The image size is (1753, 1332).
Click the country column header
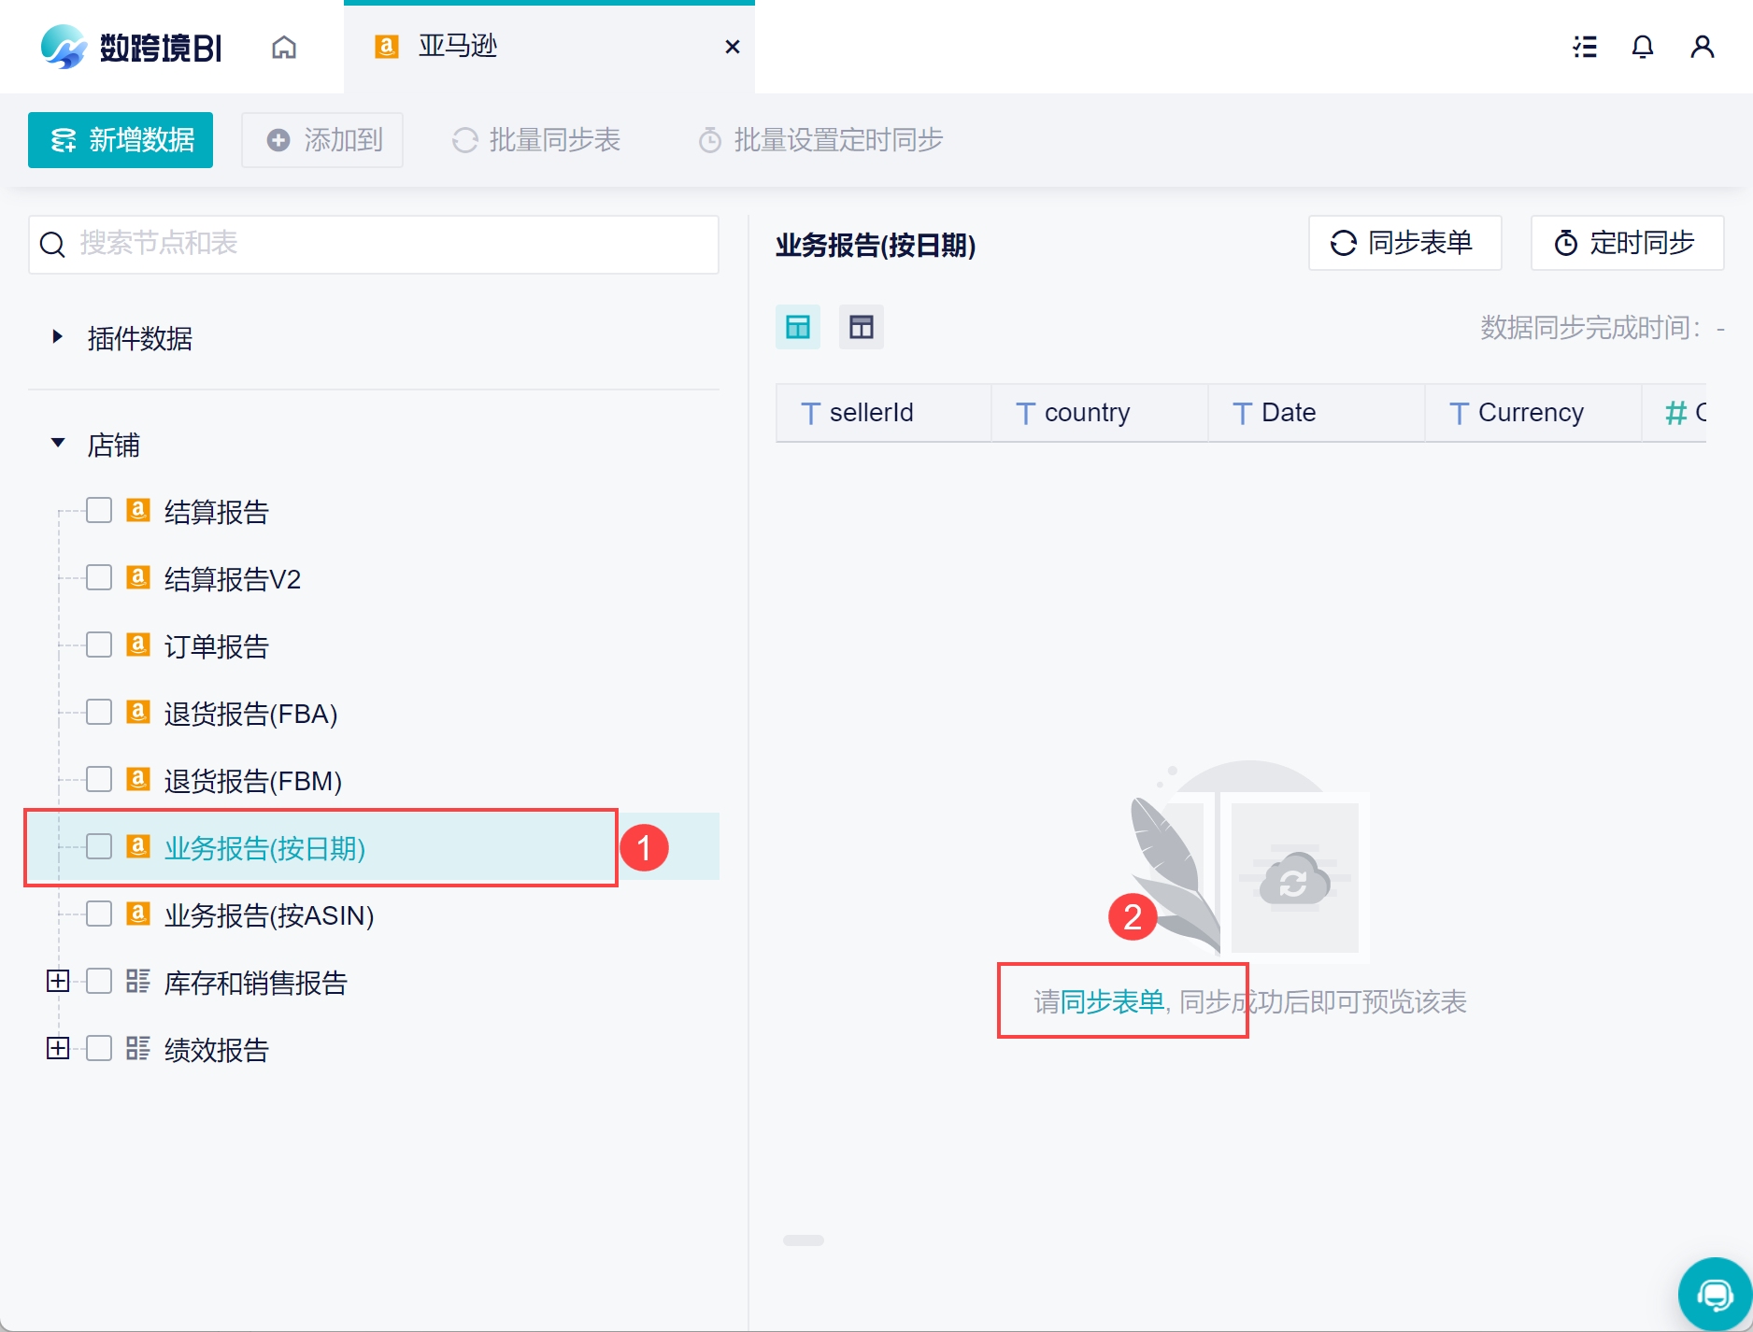(1100, 413)
